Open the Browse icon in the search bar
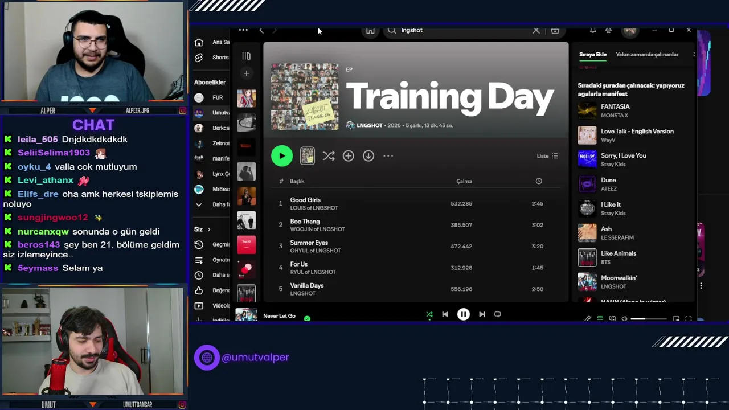729x410 pixels. (555, 30)
